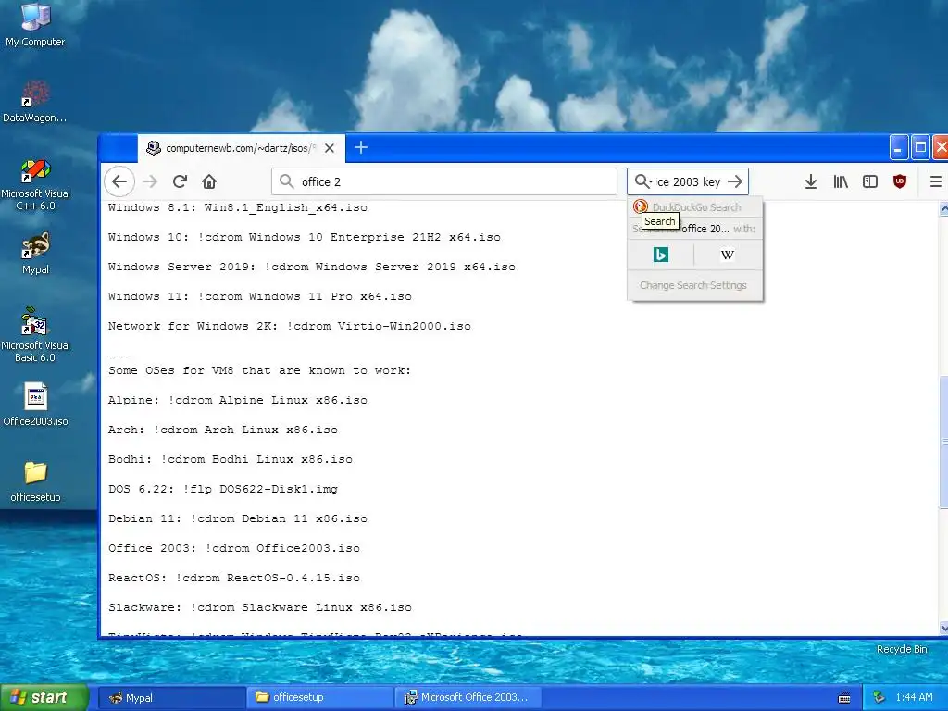
Task: Select DuckDuckGo Search in dropdown
Action: pyautogui.click(x=695, y=207)
